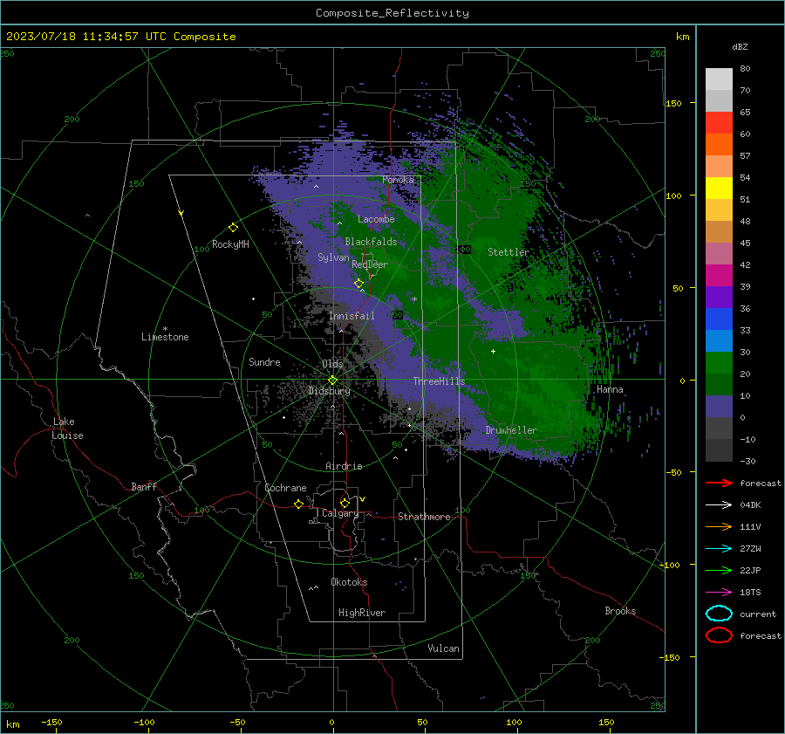This screenshot has height=734, width=785.
Task: Click the yellow diamond marker below RedDeer
Action: [x=359, y=284]
